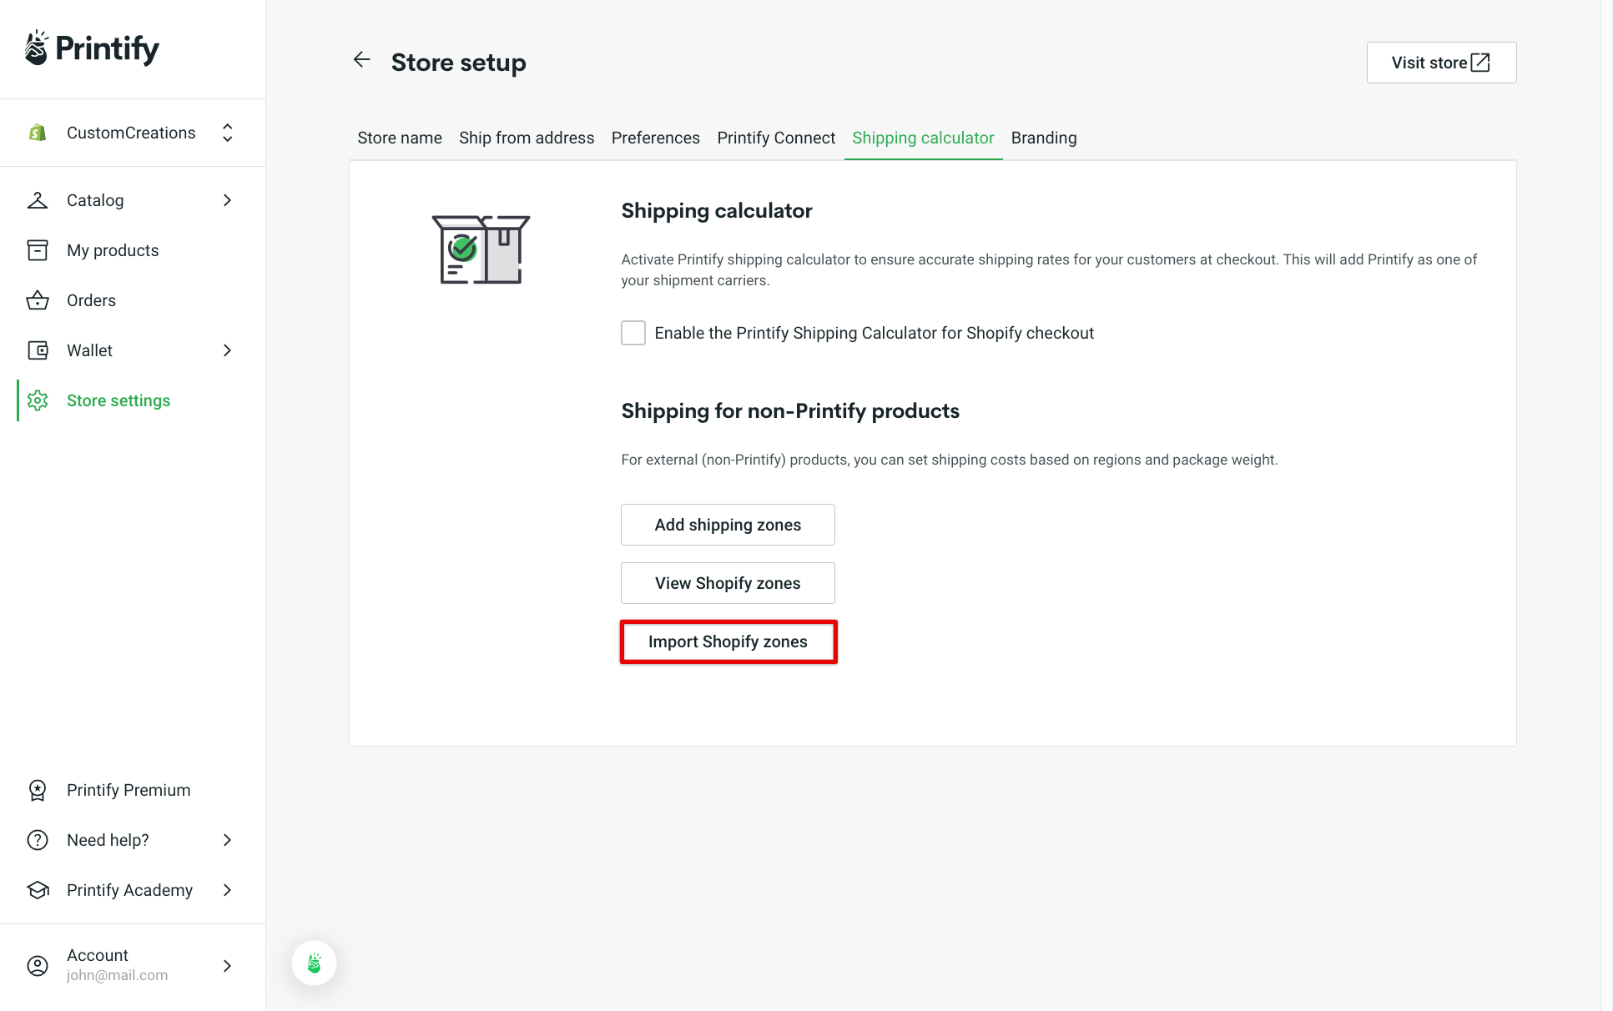Click the Wallet menu label
Screen dimensions: 1613x1011
point(89,350)
